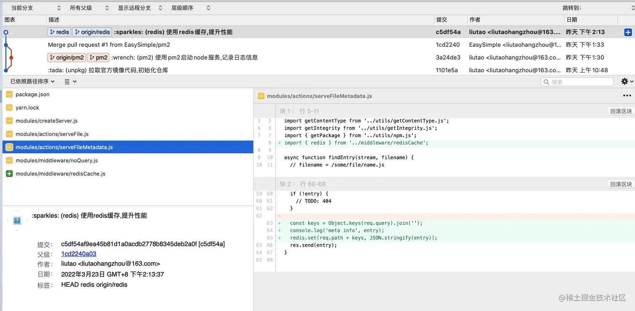Viewport: 635px width, 311px height.
Task: Click the origin/pm2 remote branch tag
Action: tap(66, 57)
